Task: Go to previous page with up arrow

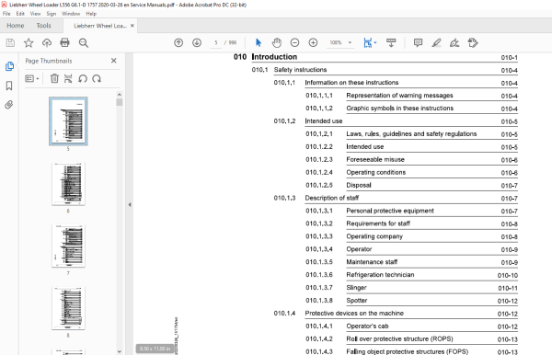Action: (178, 43)
